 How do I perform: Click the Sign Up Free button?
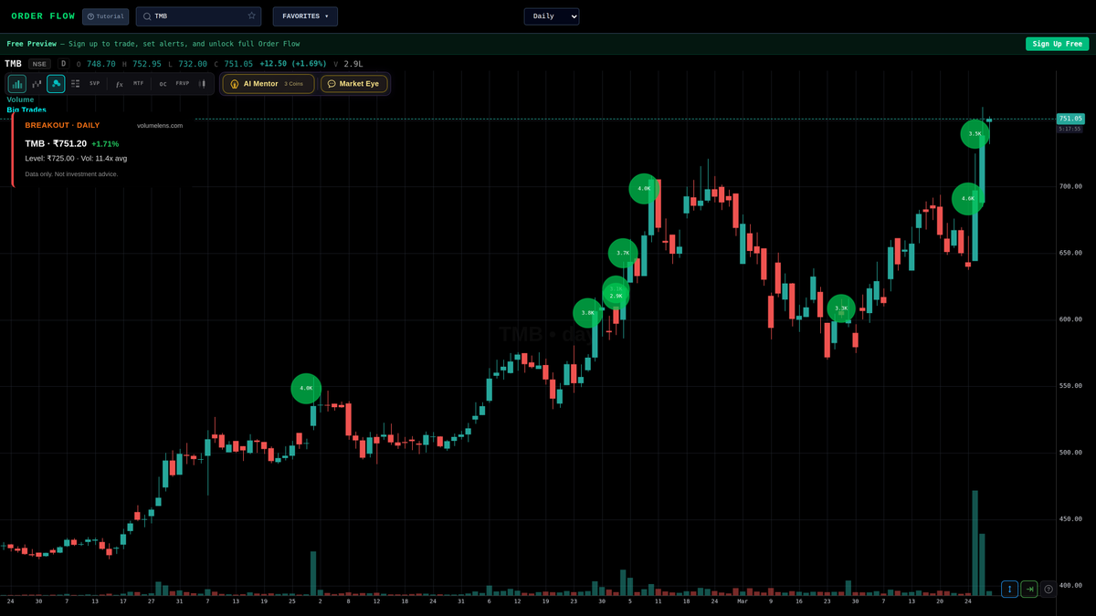click(1057, 43)
